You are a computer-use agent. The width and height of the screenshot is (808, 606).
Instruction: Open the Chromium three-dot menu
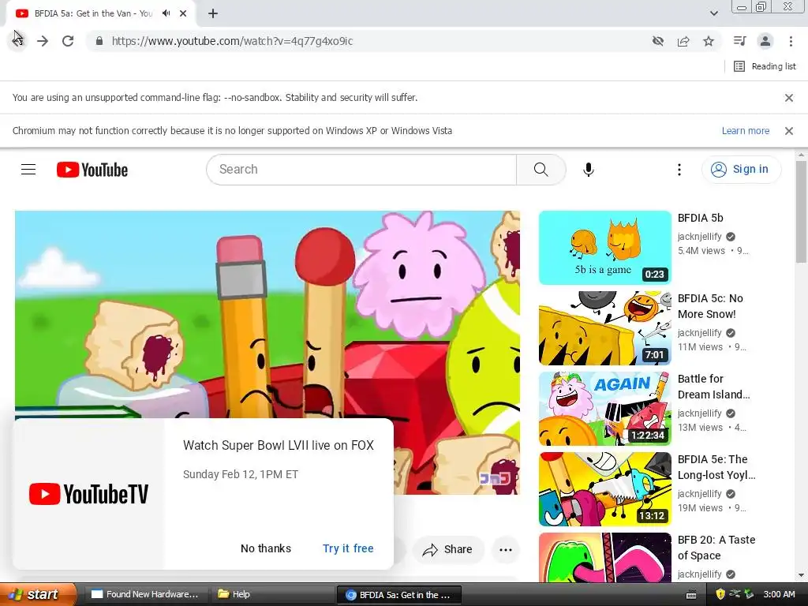click(x=791, y=41)
